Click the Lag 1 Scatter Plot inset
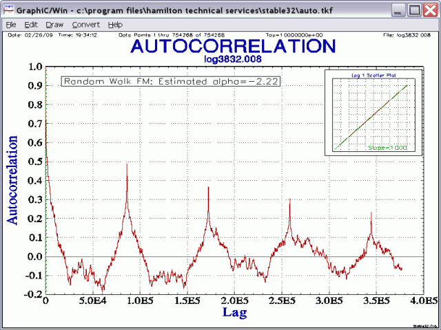This screenshot has width=441, height=330. 373,113
